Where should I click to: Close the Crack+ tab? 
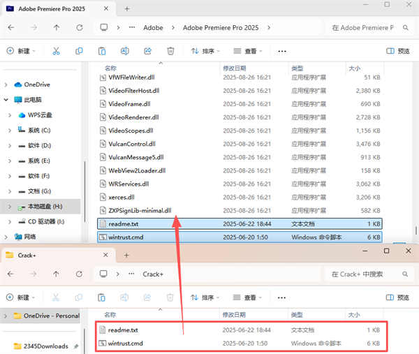(105, 255)
